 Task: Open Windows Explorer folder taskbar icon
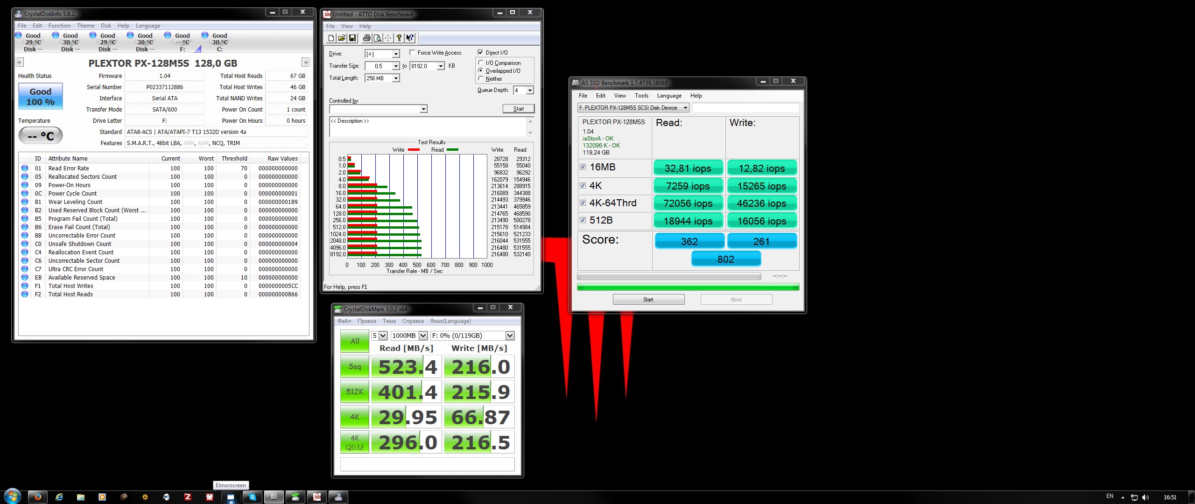(x=81, y=497)
